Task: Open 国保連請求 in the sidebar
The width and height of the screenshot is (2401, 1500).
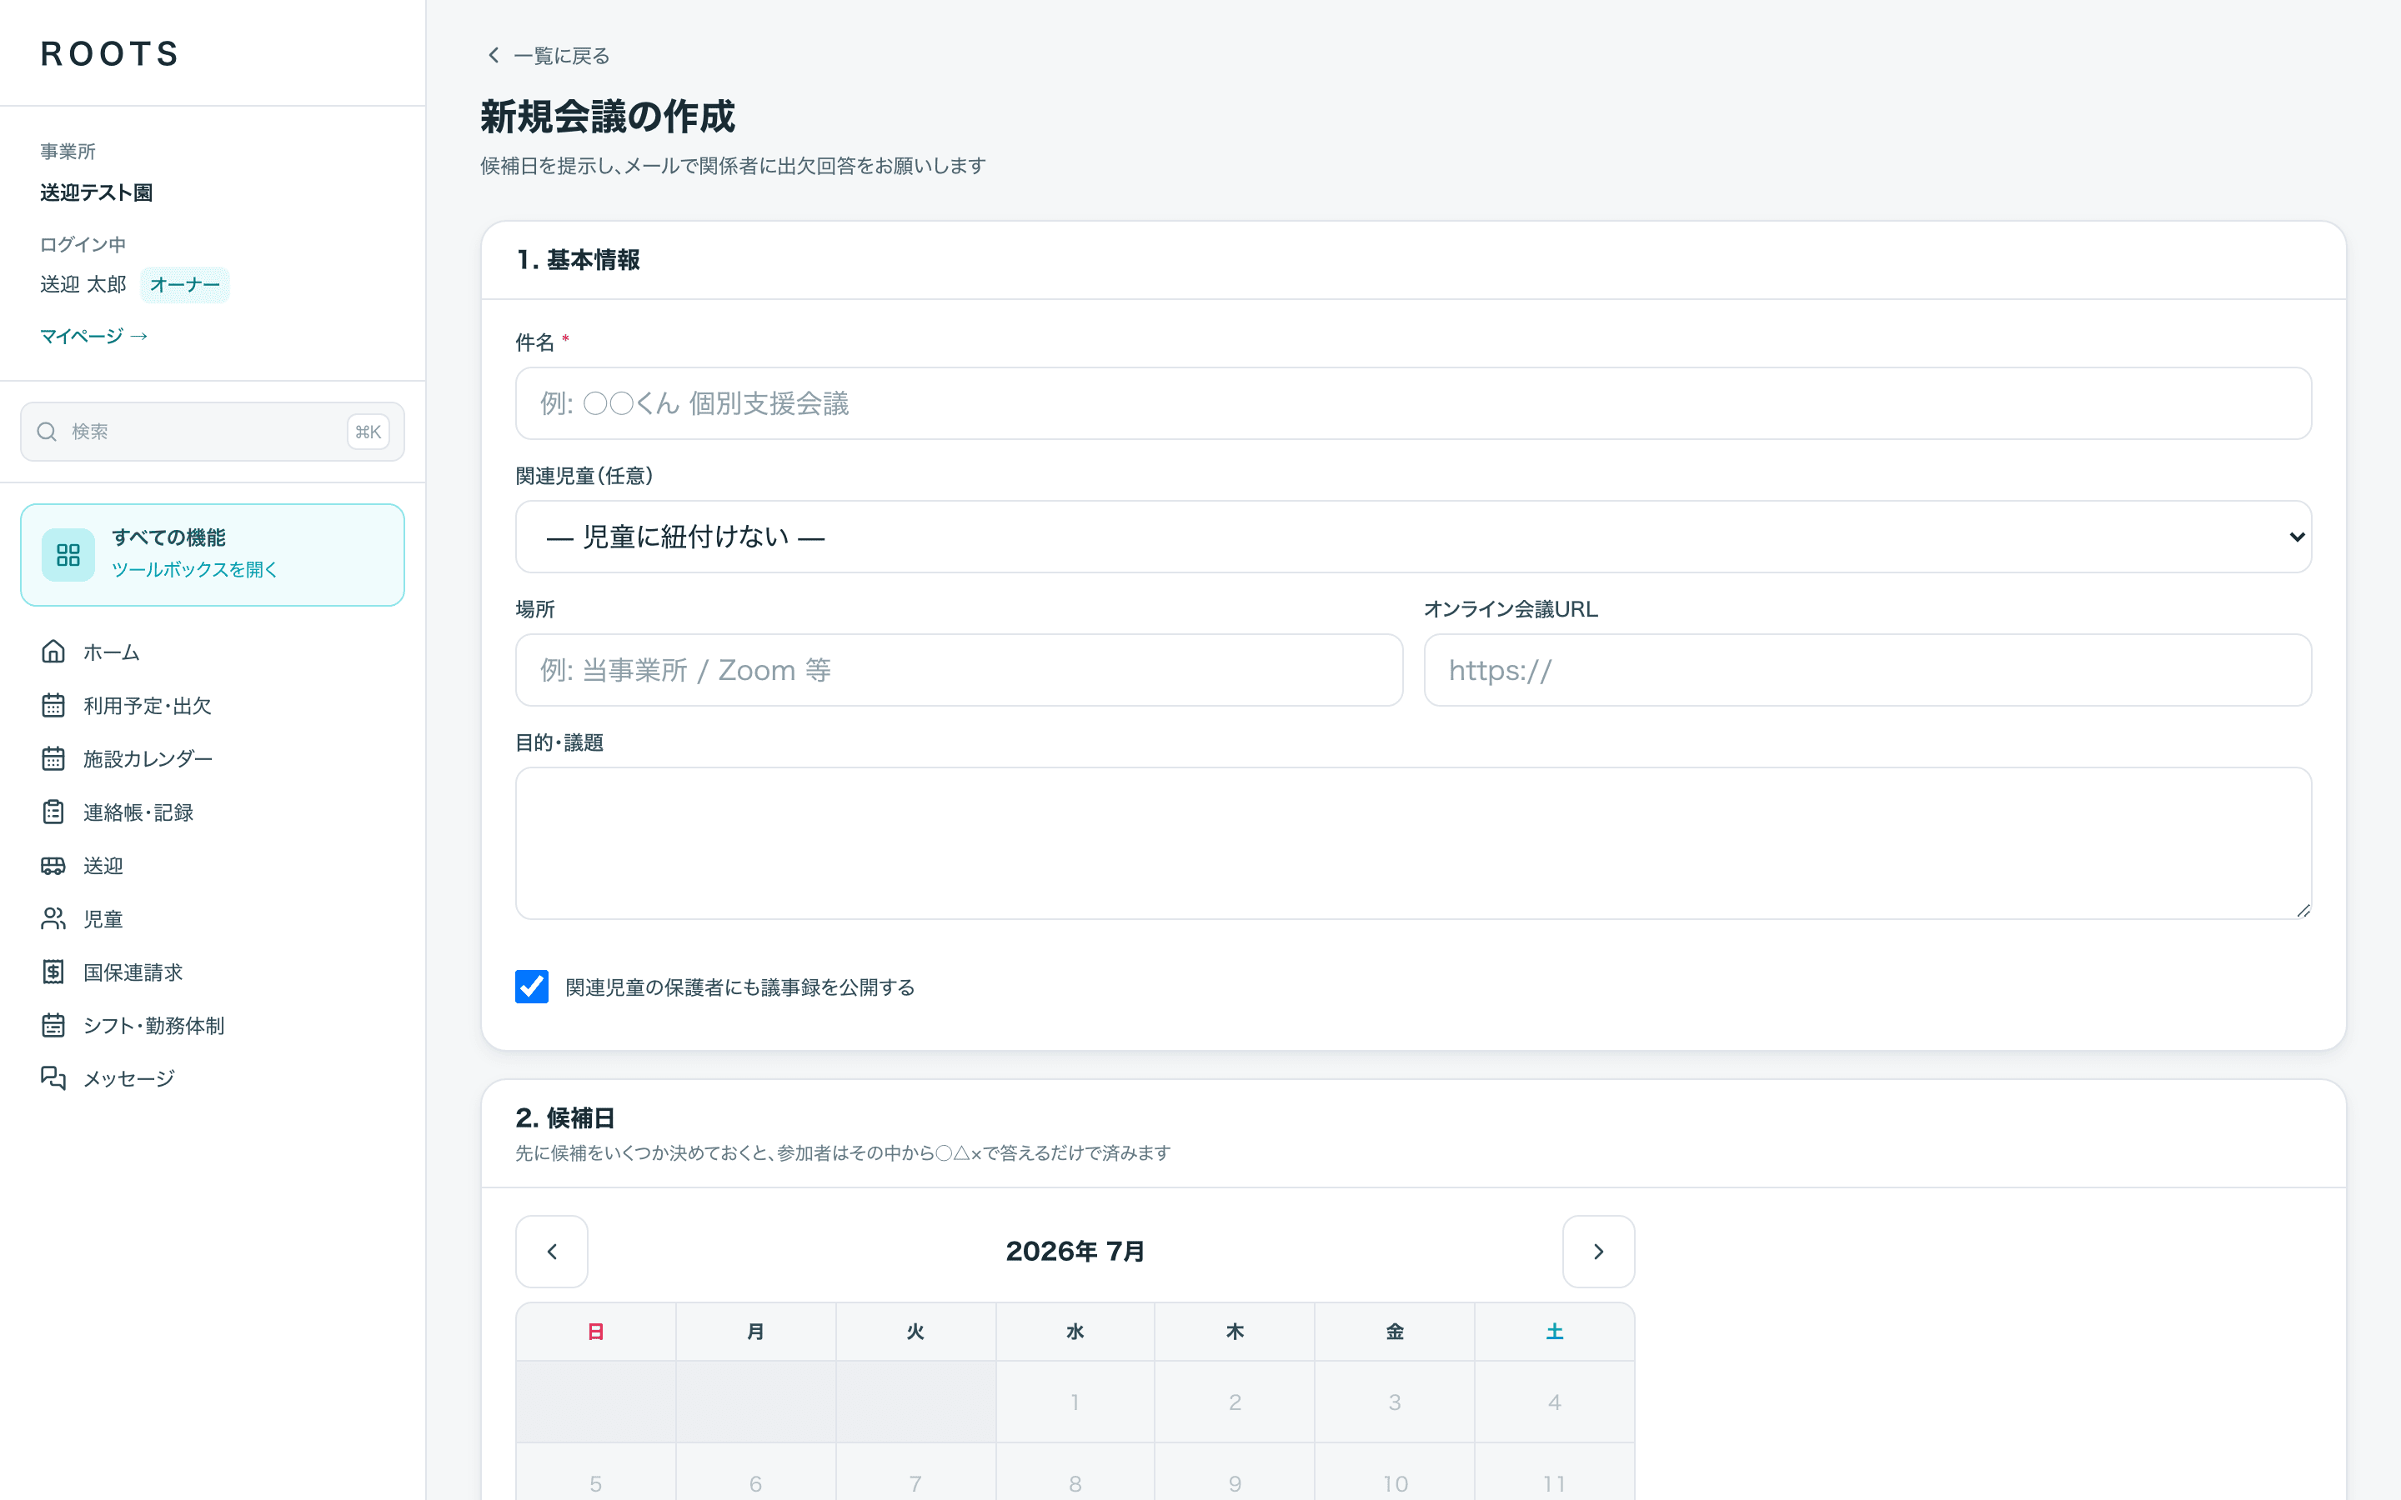Action: [213, 972]
